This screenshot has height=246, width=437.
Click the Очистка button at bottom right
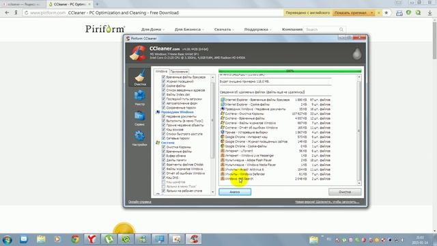345,192
